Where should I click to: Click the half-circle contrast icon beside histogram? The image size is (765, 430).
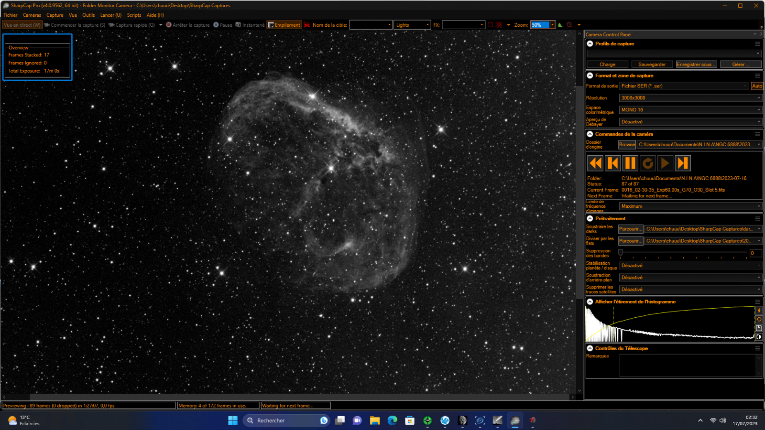click(x=759, y=337)
